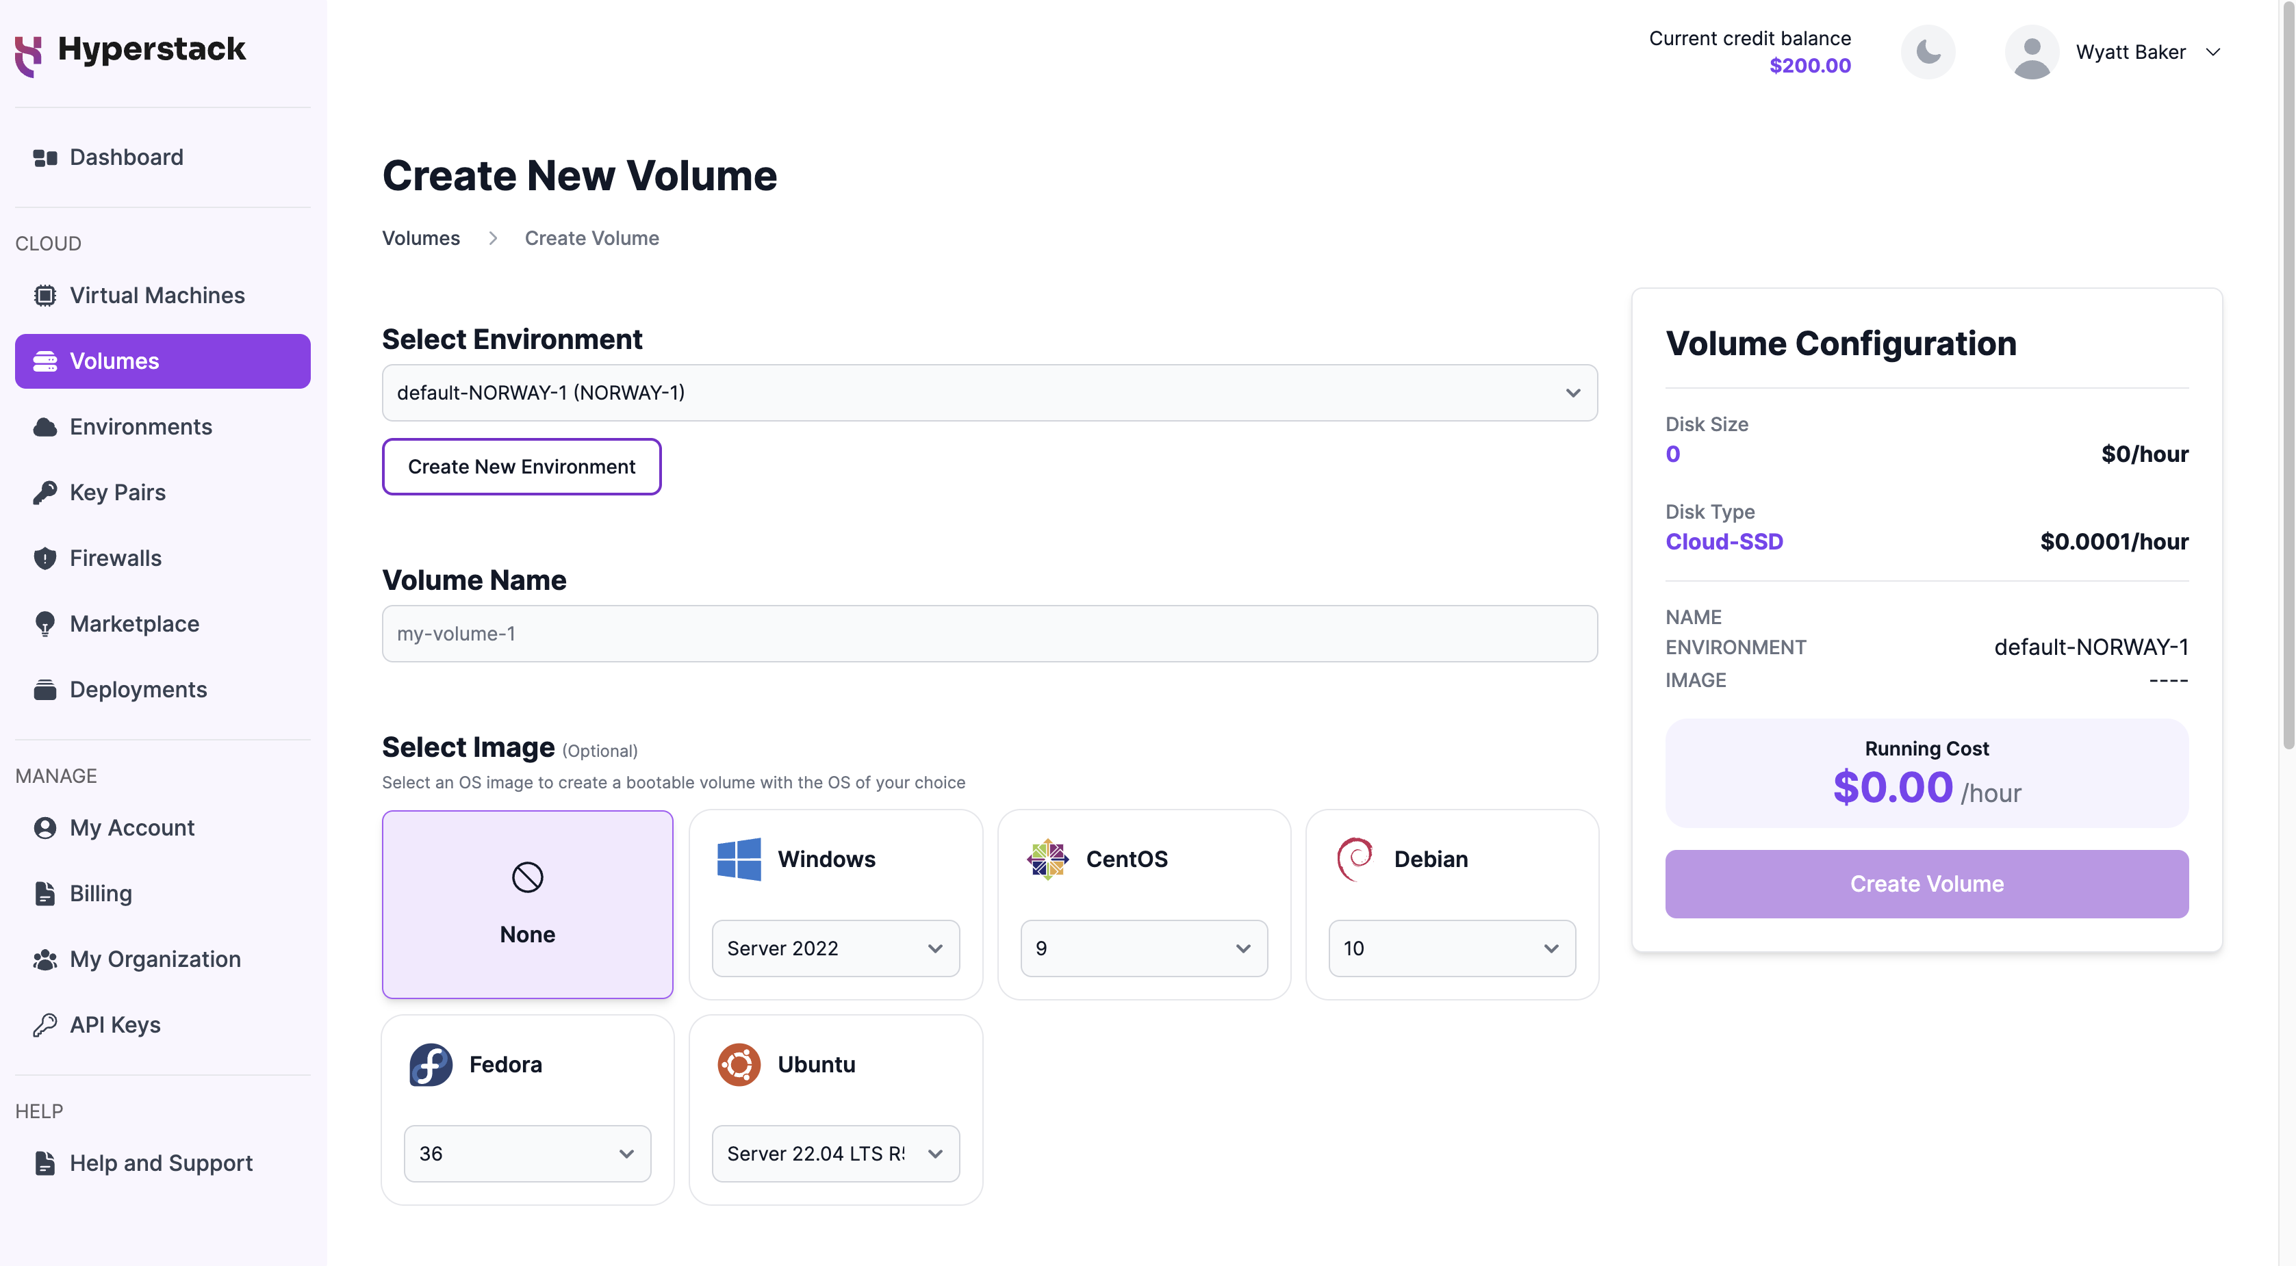Open Deployments in sidebar

pyautogui.click(x=162, y=690)
